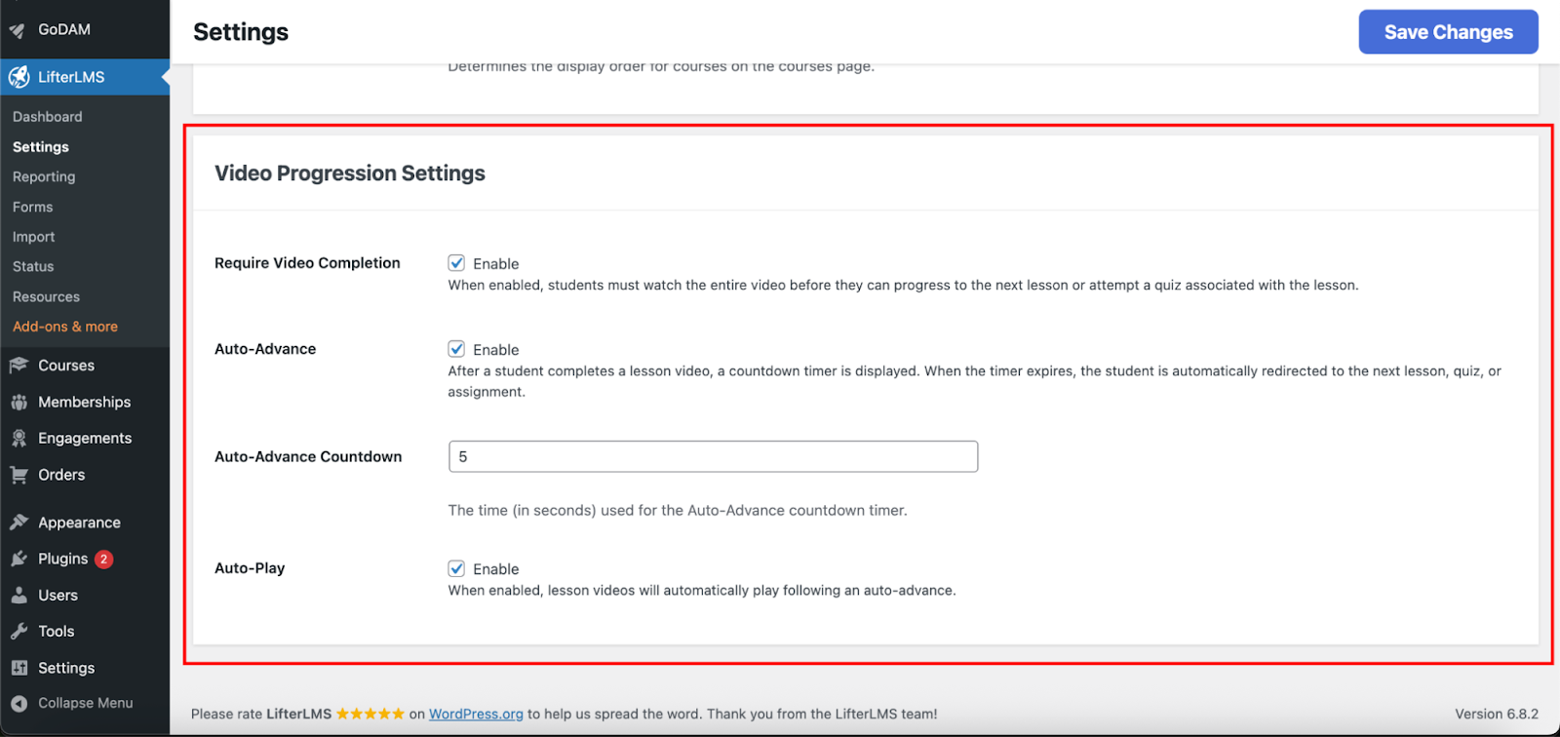
Task: Click the GoDAM rocket icon in sidebar
Action: (x=18, y=30)
